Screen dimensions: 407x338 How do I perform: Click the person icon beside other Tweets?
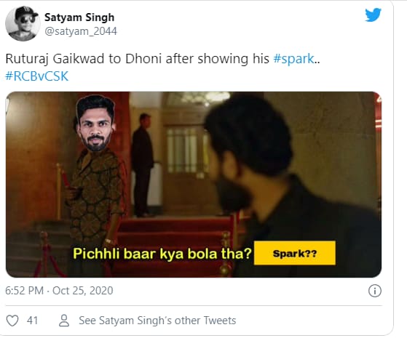[64, 321]
